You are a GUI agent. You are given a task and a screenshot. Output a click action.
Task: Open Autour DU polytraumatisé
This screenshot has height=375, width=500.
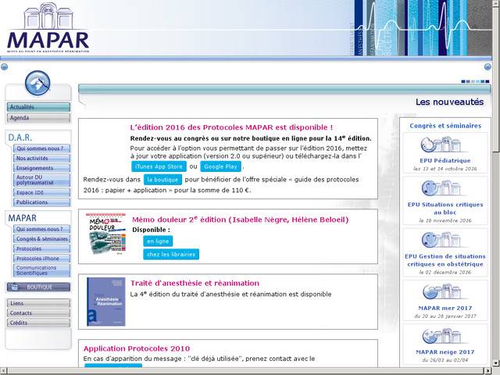pos(41,180)
